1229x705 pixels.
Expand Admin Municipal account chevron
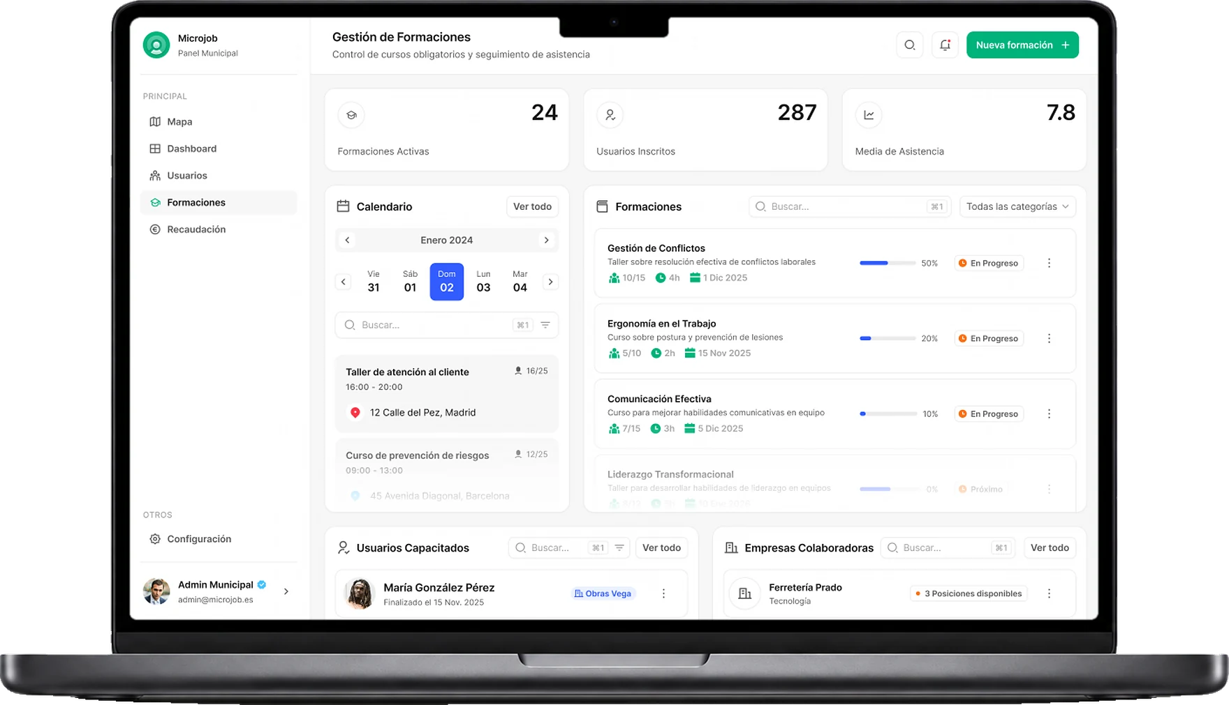[x=286, y=591]
